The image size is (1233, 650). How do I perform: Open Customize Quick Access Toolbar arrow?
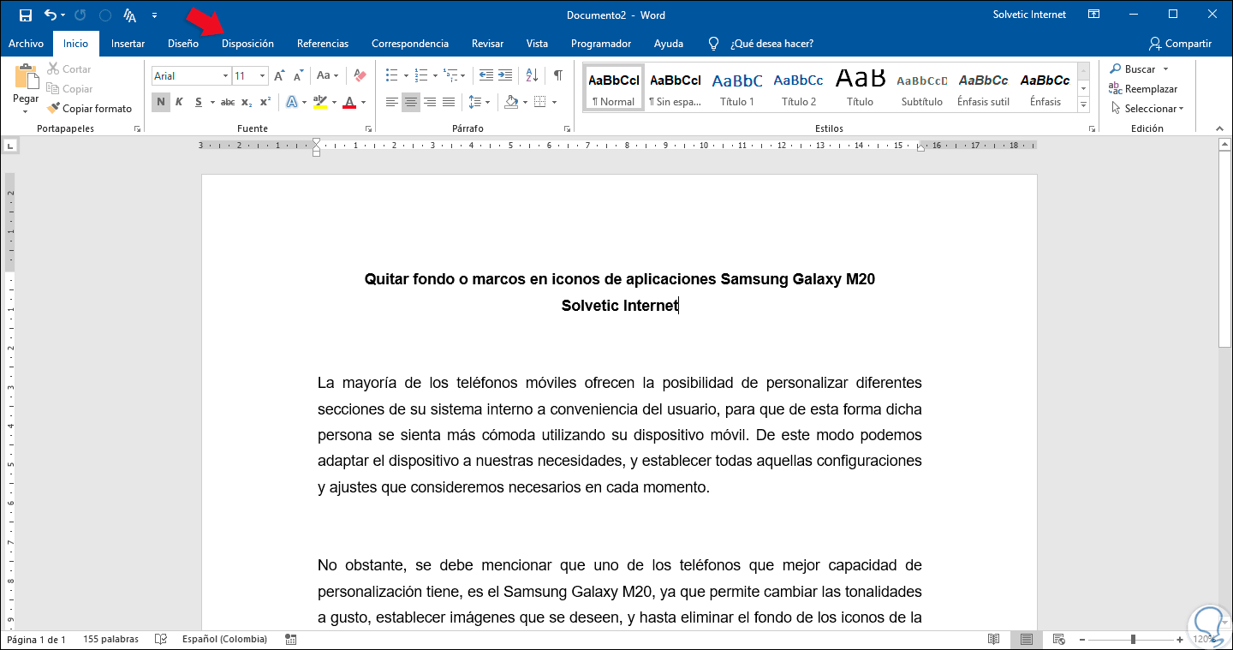coord(154,15)
